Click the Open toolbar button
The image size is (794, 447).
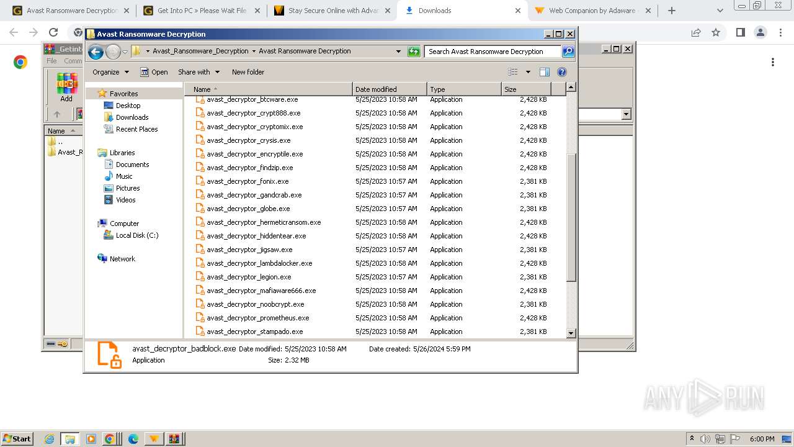point(154,72)
